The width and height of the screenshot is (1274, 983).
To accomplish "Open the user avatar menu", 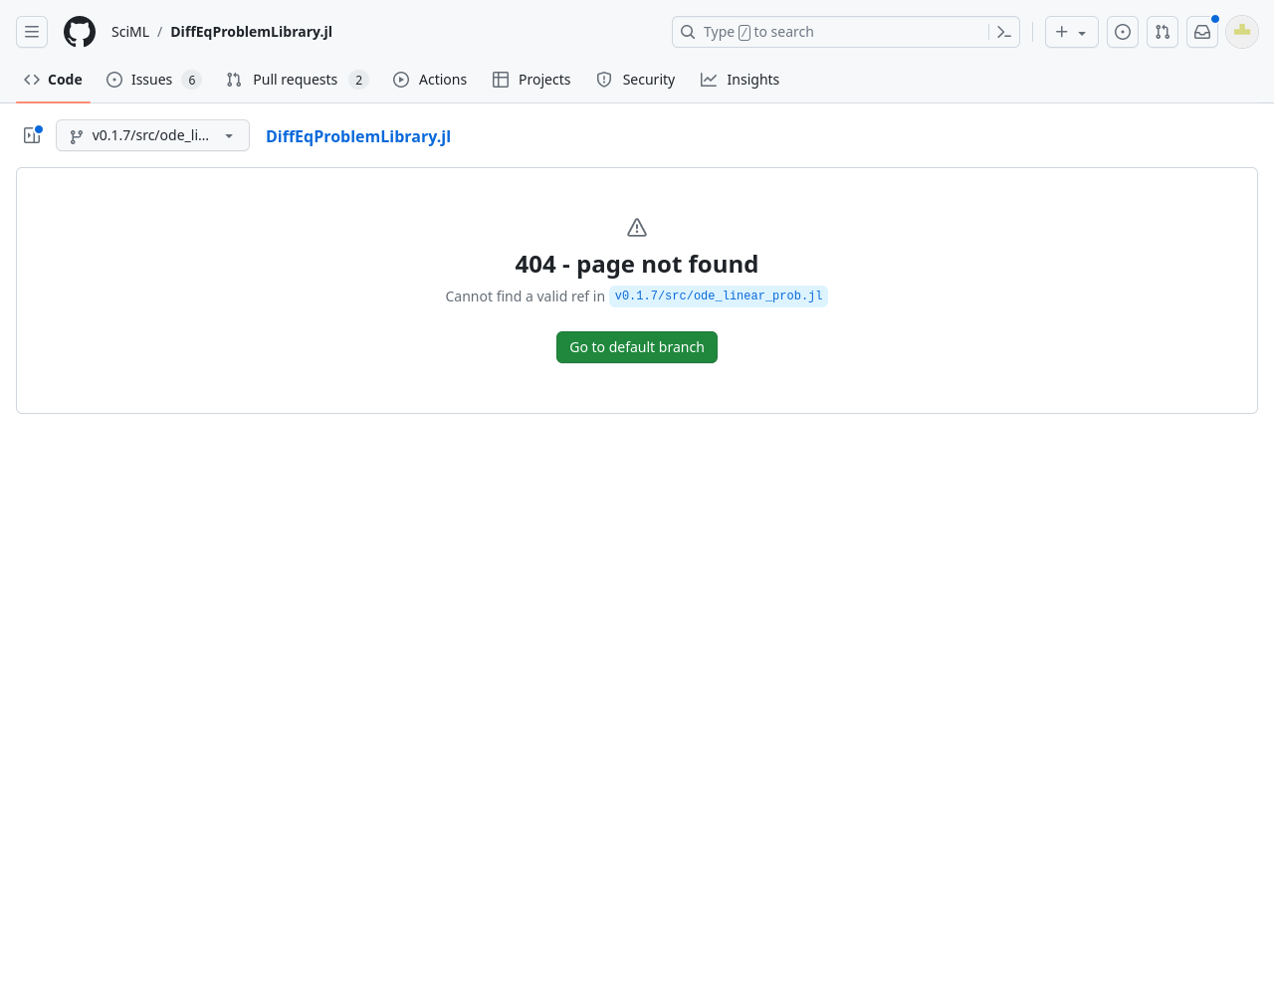I will pyautogui.click(x=1242, y=32).
